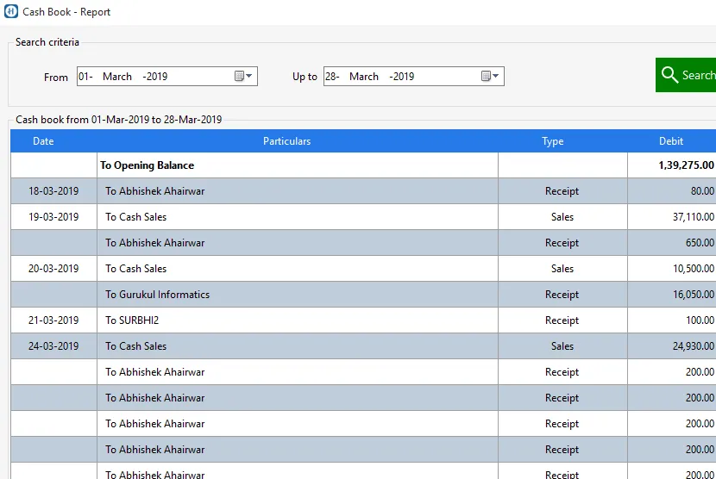Select the To Gurukul Informatics entry

tap(157, 295)
